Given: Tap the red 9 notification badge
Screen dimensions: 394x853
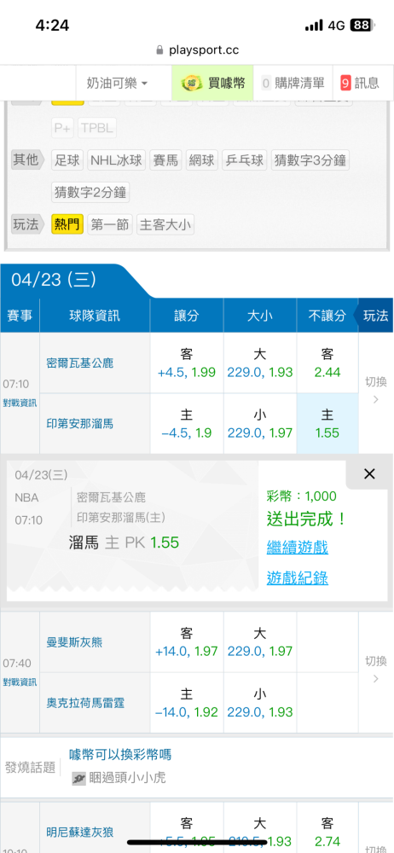Looking at the screenshot, I should 345,84.
